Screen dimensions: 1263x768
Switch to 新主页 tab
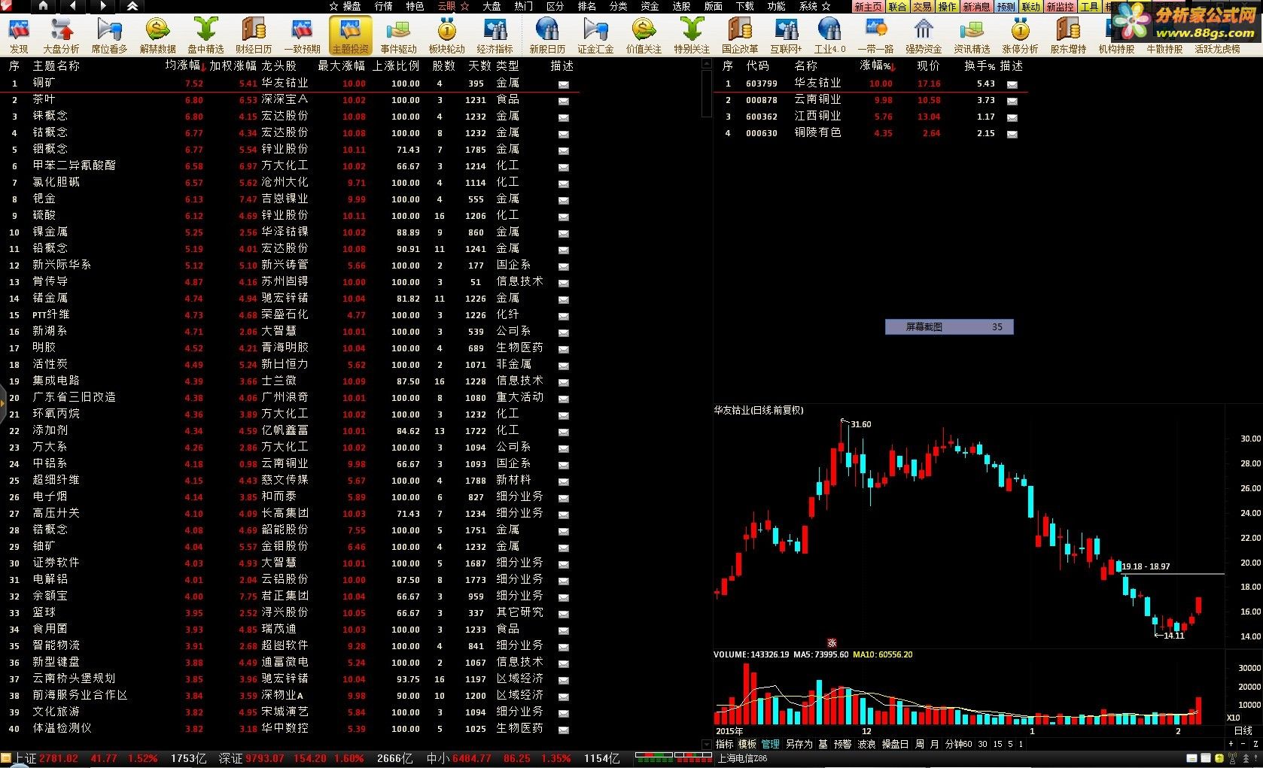click(x=869, y=7)
